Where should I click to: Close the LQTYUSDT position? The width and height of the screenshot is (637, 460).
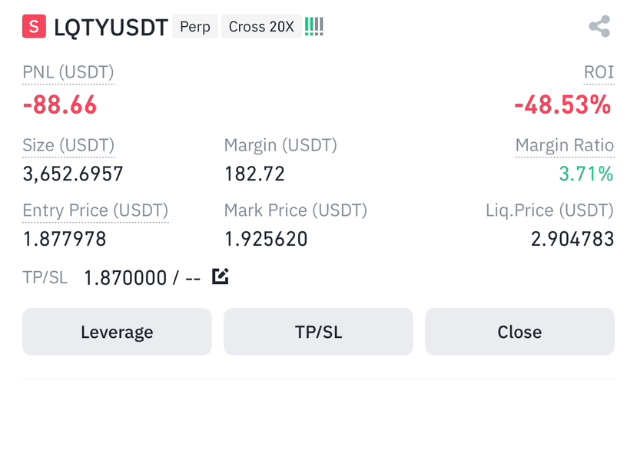[x=520, y=332]
